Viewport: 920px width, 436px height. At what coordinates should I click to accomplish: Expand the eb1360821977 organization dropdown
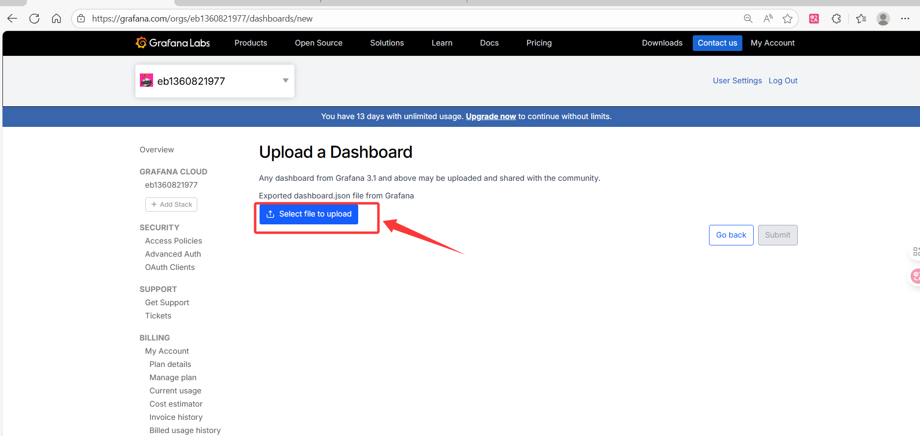[x=285, y=81]
